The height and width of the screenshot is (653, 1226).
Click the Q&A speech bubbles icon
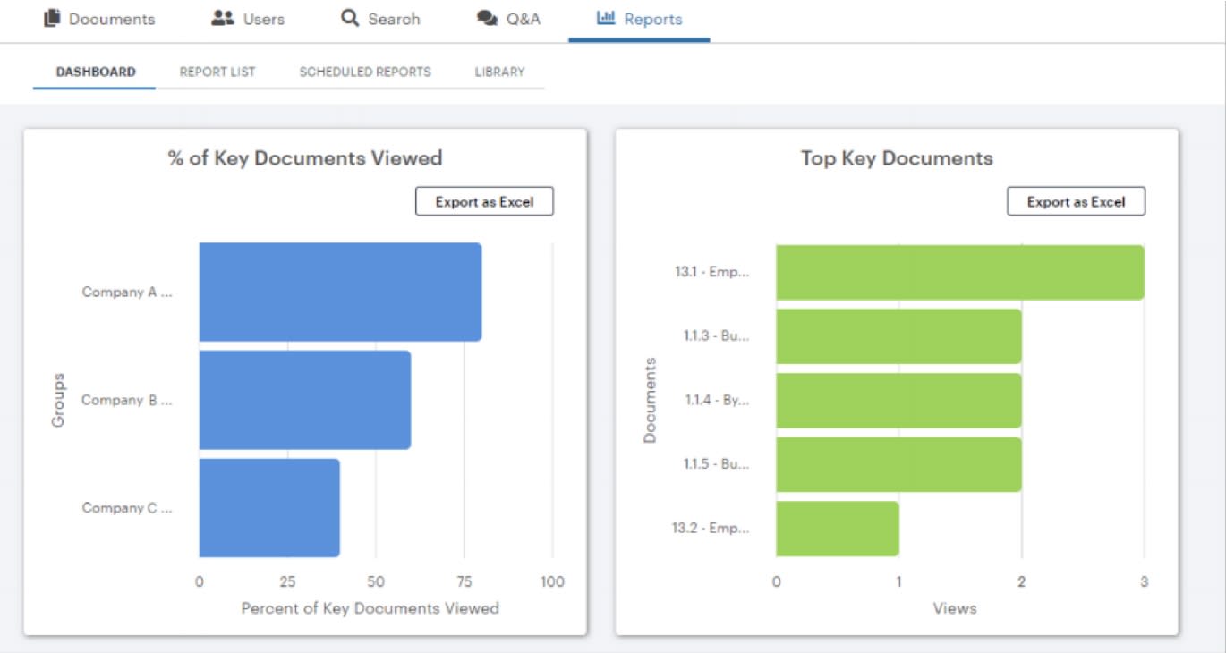487,19
